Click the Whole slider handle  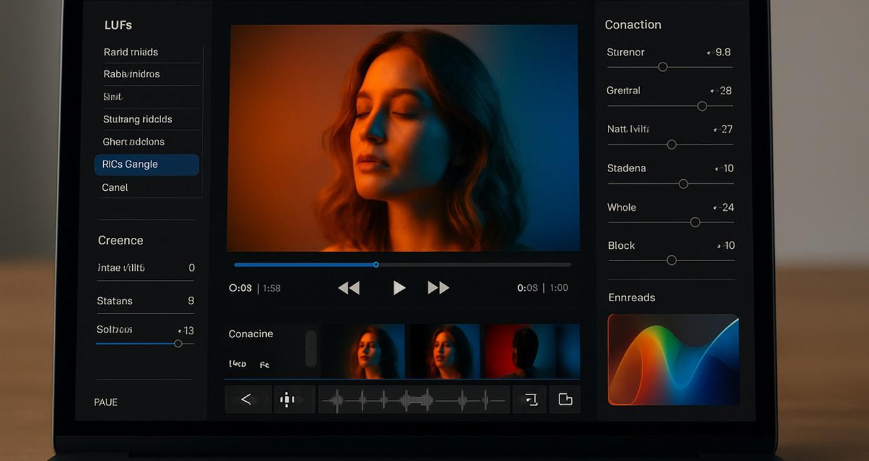click(695, 222)
